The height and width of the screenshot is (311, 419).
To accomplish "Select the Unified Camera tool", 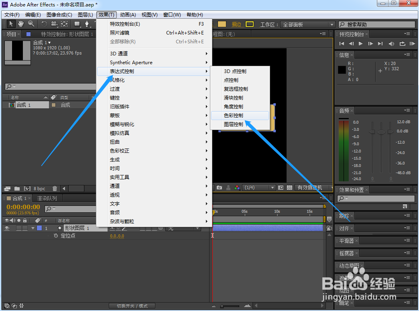I will click(x=54, y=24).
